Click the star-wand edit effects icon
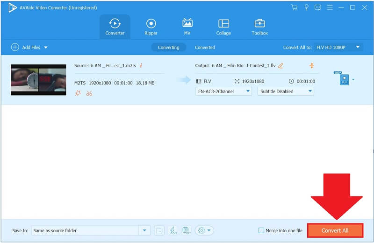Image resolution: width=374 pixels, height=243 pixels. click(x=78, y=93)
